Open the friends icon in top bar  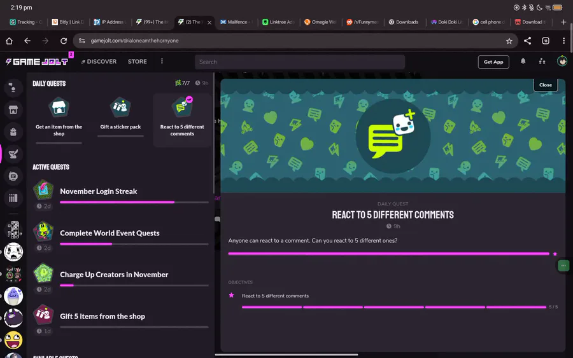point(542,61)
